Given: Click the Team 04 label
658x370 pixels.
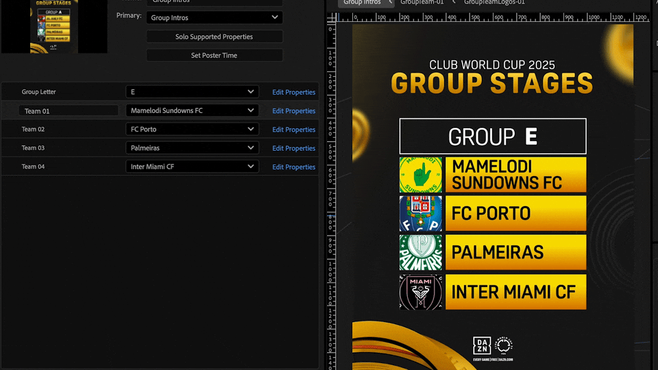Looking at the screenshot, I should pyautogui.click(x=33, y=166).
